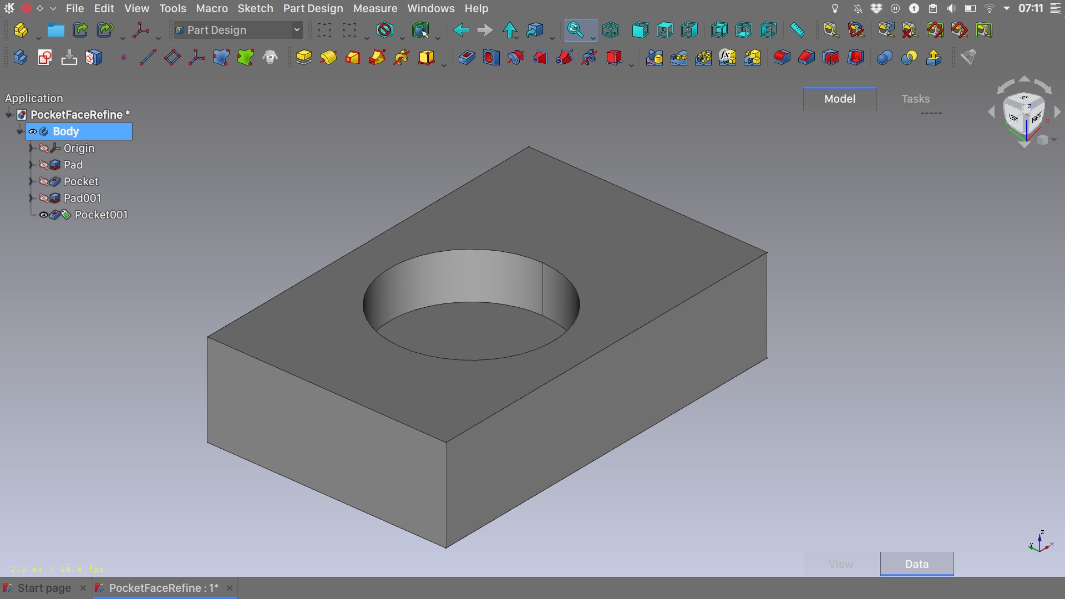Open the Start page tab

click(43, 587)
